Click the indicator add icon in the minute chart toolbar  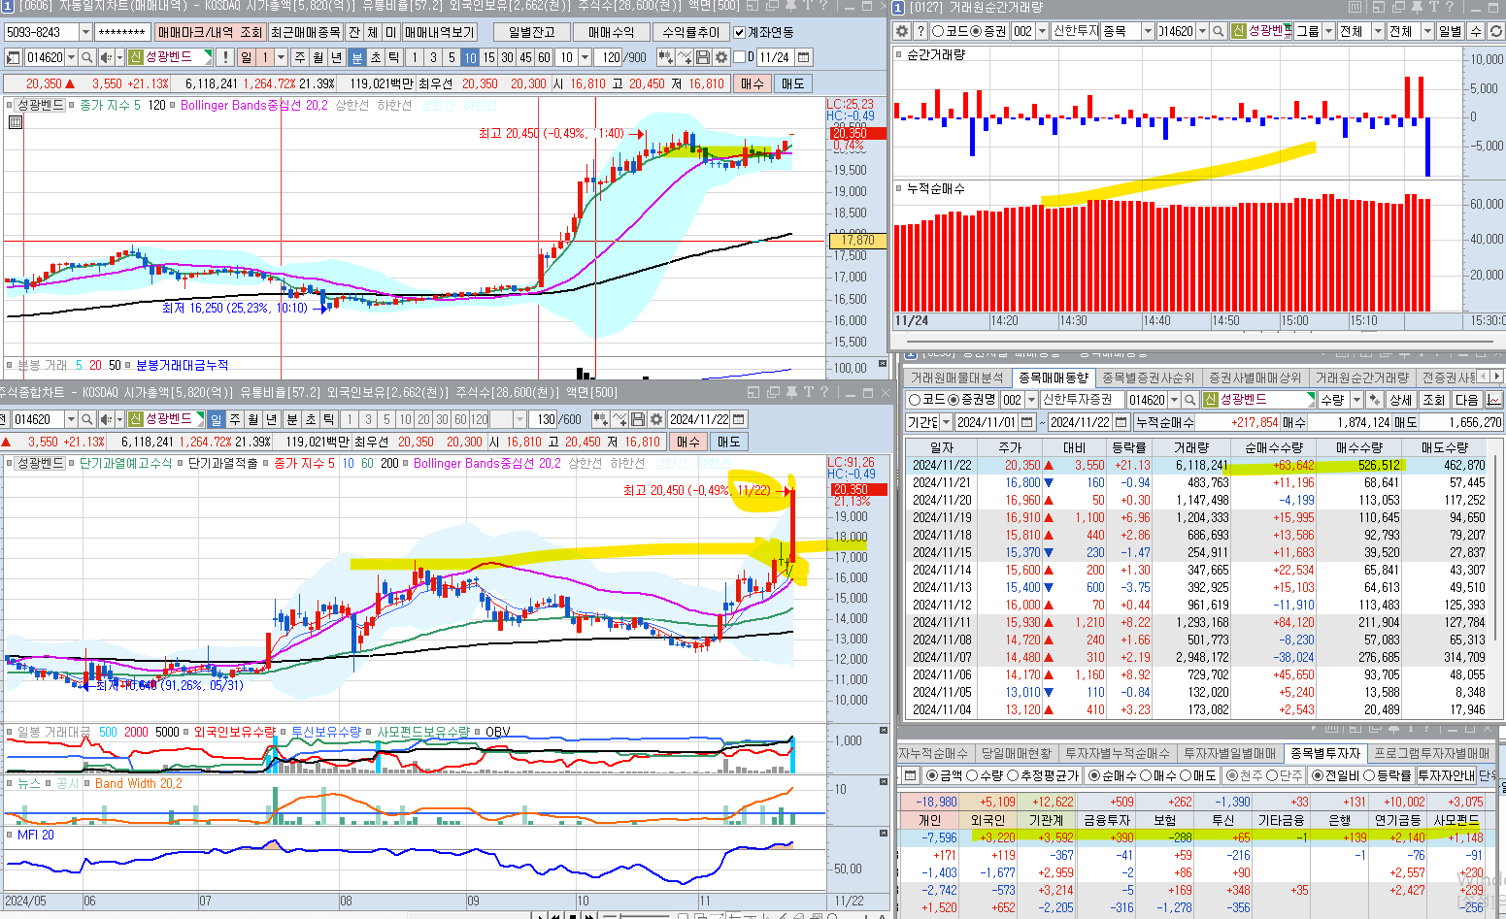click(666, 57)
